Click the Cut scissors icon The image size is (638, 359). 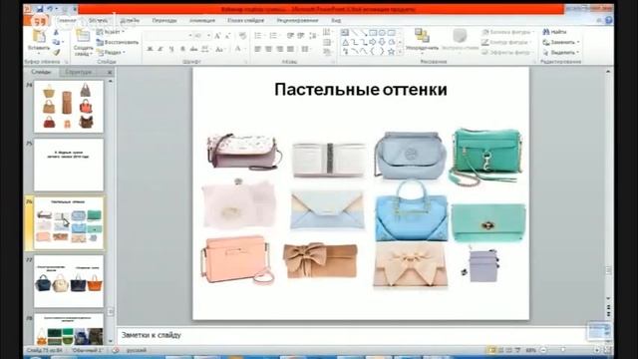(57, 32)
